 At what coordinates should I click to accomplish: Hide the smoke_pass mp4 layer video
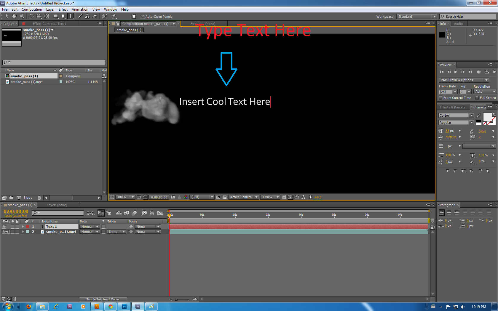tap(4, 232)
